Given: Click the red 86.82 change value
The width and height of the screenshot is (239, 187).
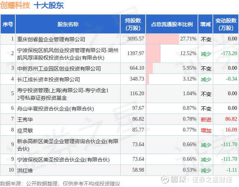Looking at the screenshot, I should (231, 119).
